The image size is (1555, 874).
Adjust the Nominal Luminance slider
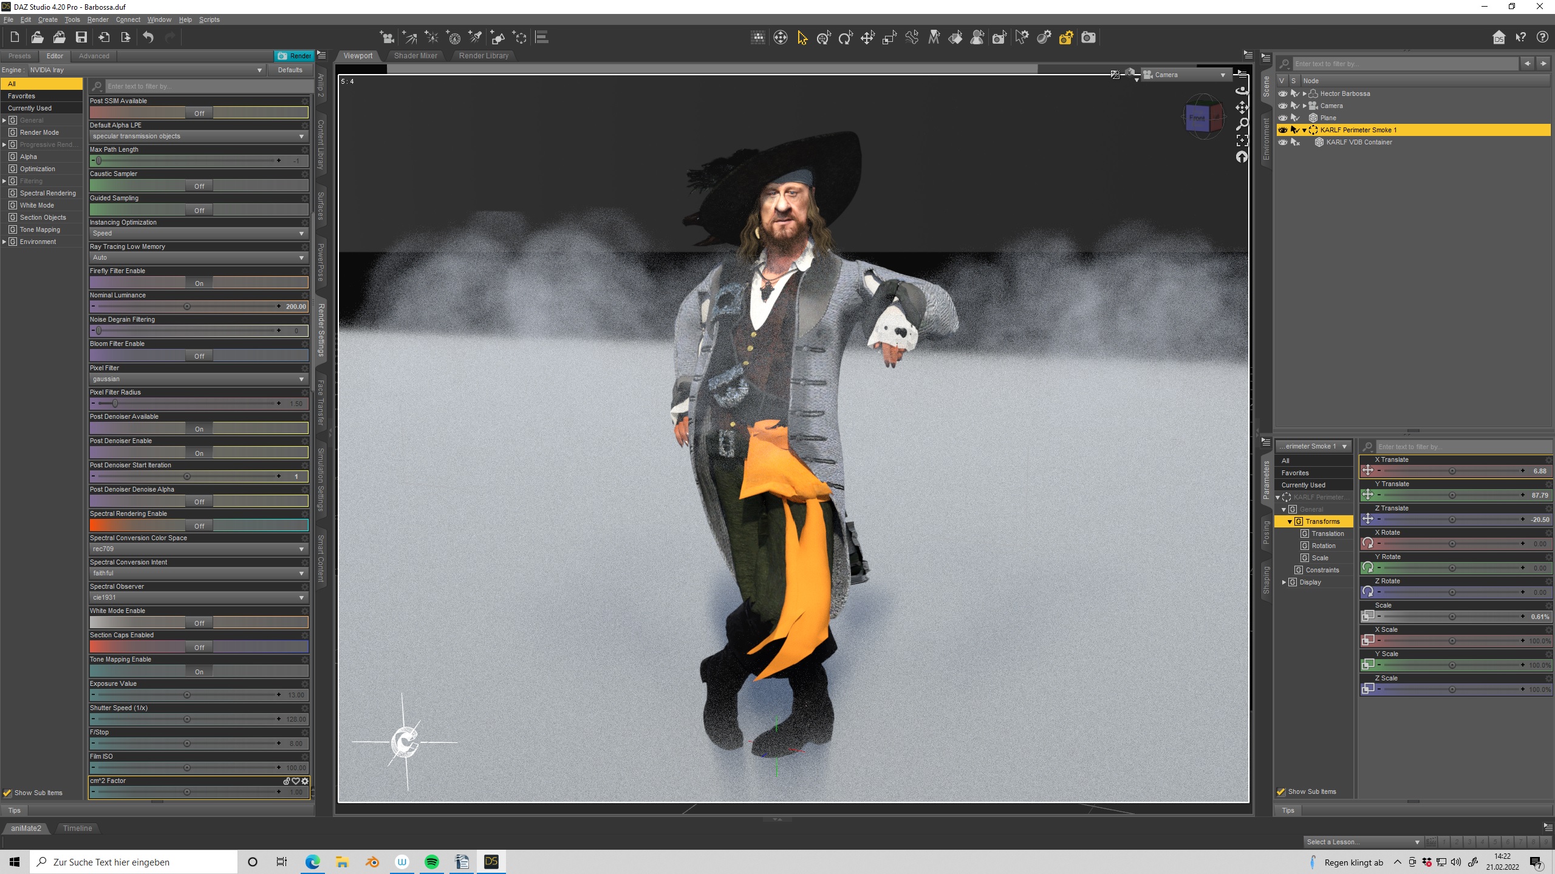click(x=187, y=307)
